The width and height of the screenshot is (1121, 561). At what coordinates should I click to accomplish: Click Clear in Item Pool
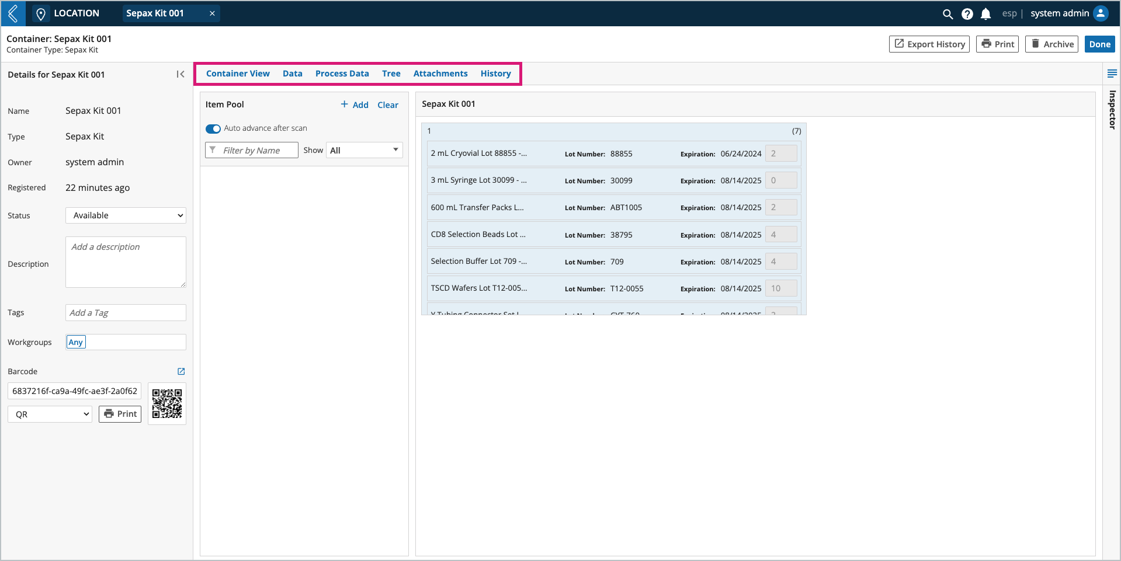tap(388, 104)
